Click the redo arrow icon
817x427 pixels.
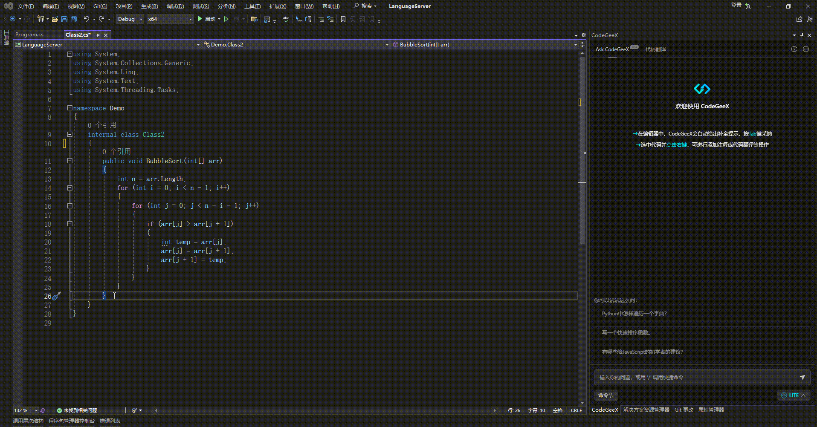[101, 19]
